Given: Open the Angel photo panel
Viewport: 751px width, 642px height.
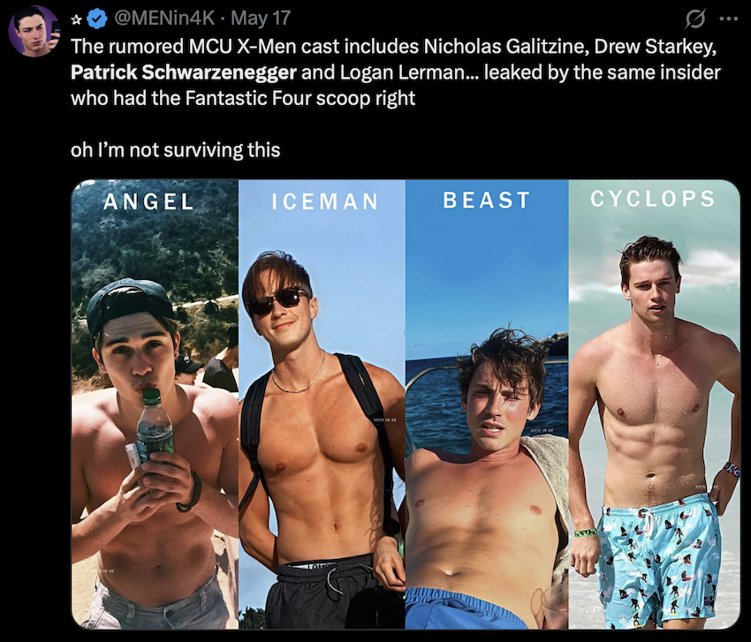Looking at the screenshot, I should (x=155, y=404).
